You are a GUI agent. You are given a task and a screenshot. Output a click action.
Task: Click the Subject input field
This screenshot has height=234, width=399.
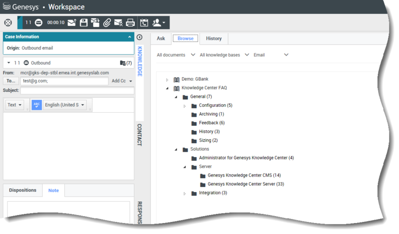(77, 90)
